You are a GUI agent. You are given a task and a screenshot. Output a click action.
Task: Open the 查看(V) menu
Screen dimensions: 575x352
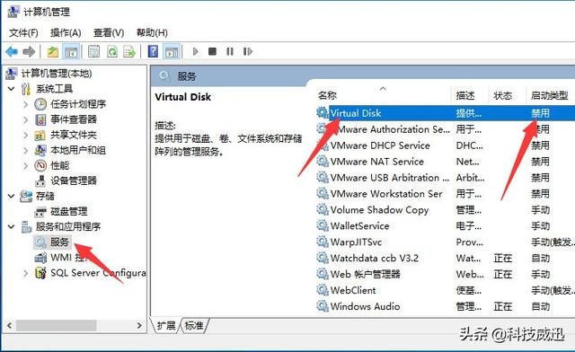pyautogui.click(x=109, y=33)
